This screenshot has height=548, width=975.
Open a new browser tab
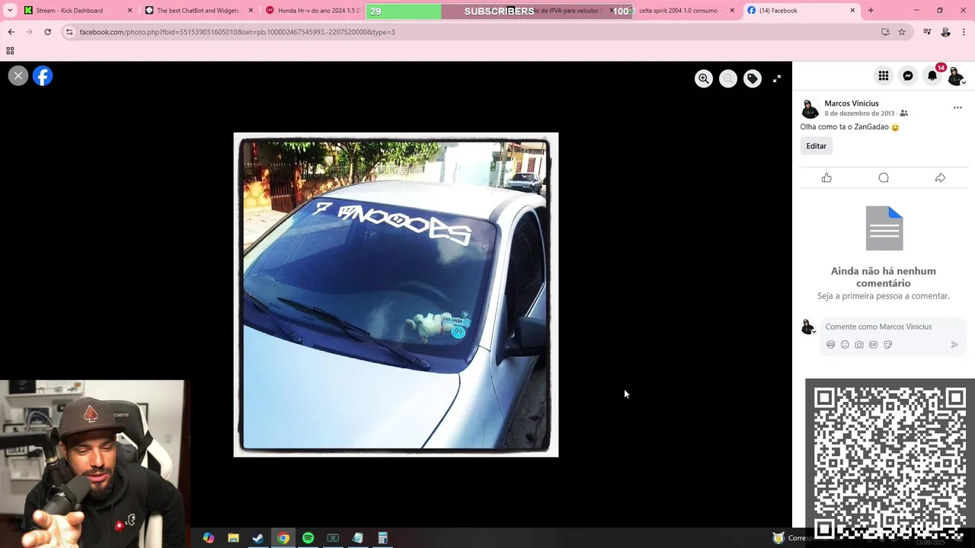point(871,11)
